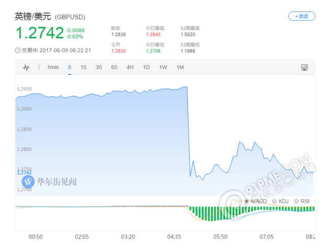Viewport: 325px width, 249px height.
Task: Select the KDJ indicator radio button
Action: coord(274,201)
